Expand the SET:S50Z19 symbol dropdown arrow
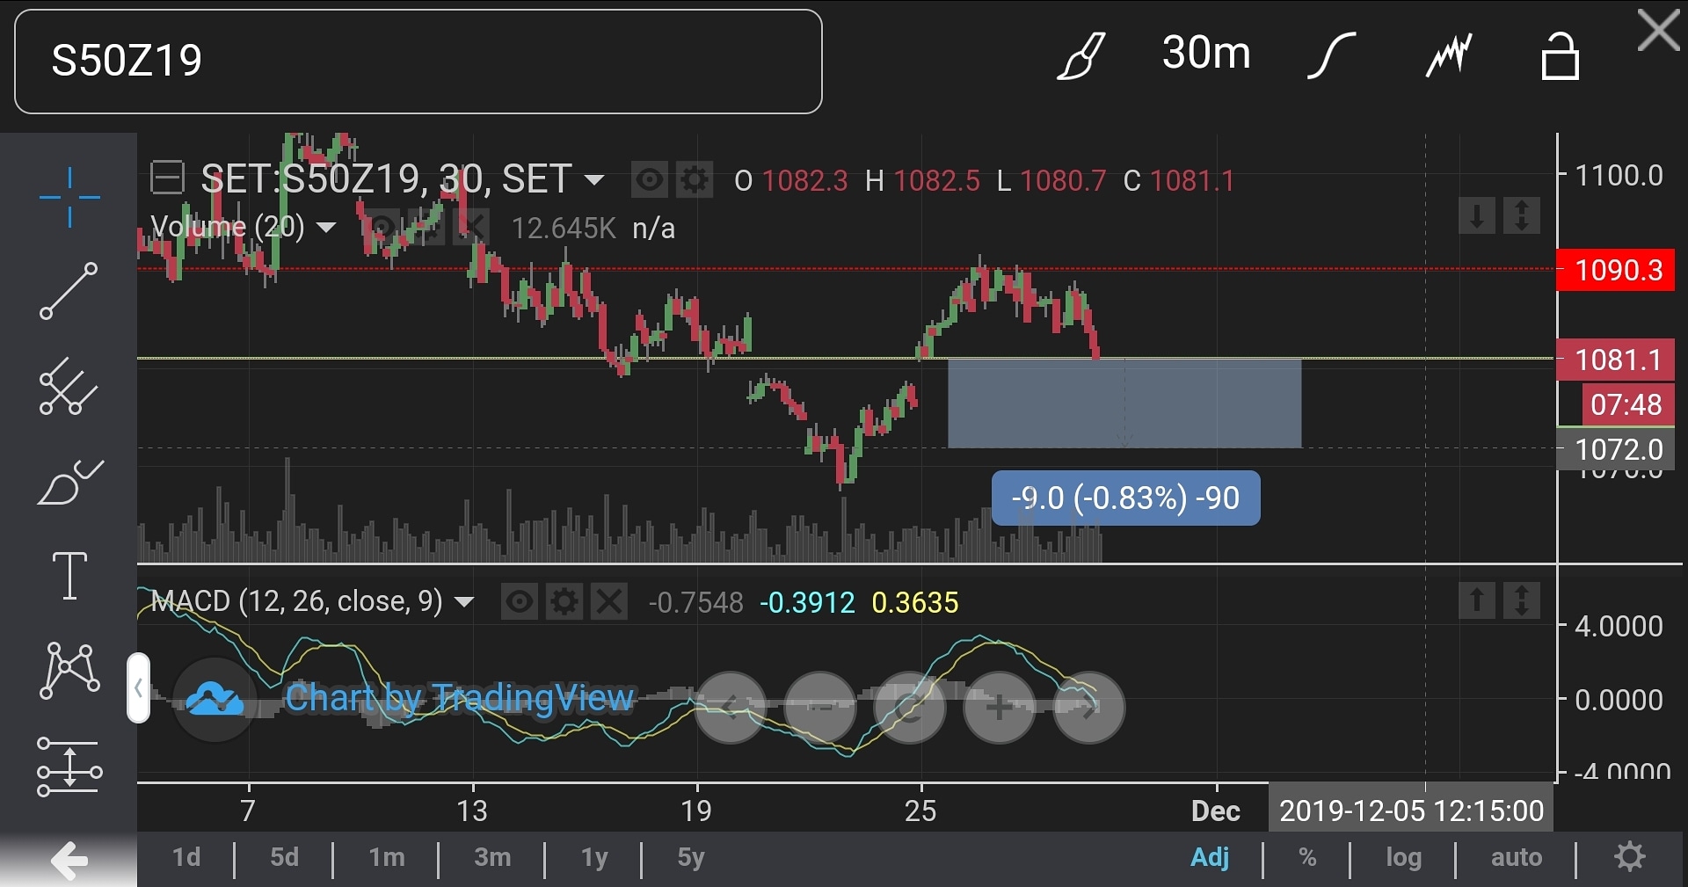Screen dimensions: 1688x887 point(594,181)
